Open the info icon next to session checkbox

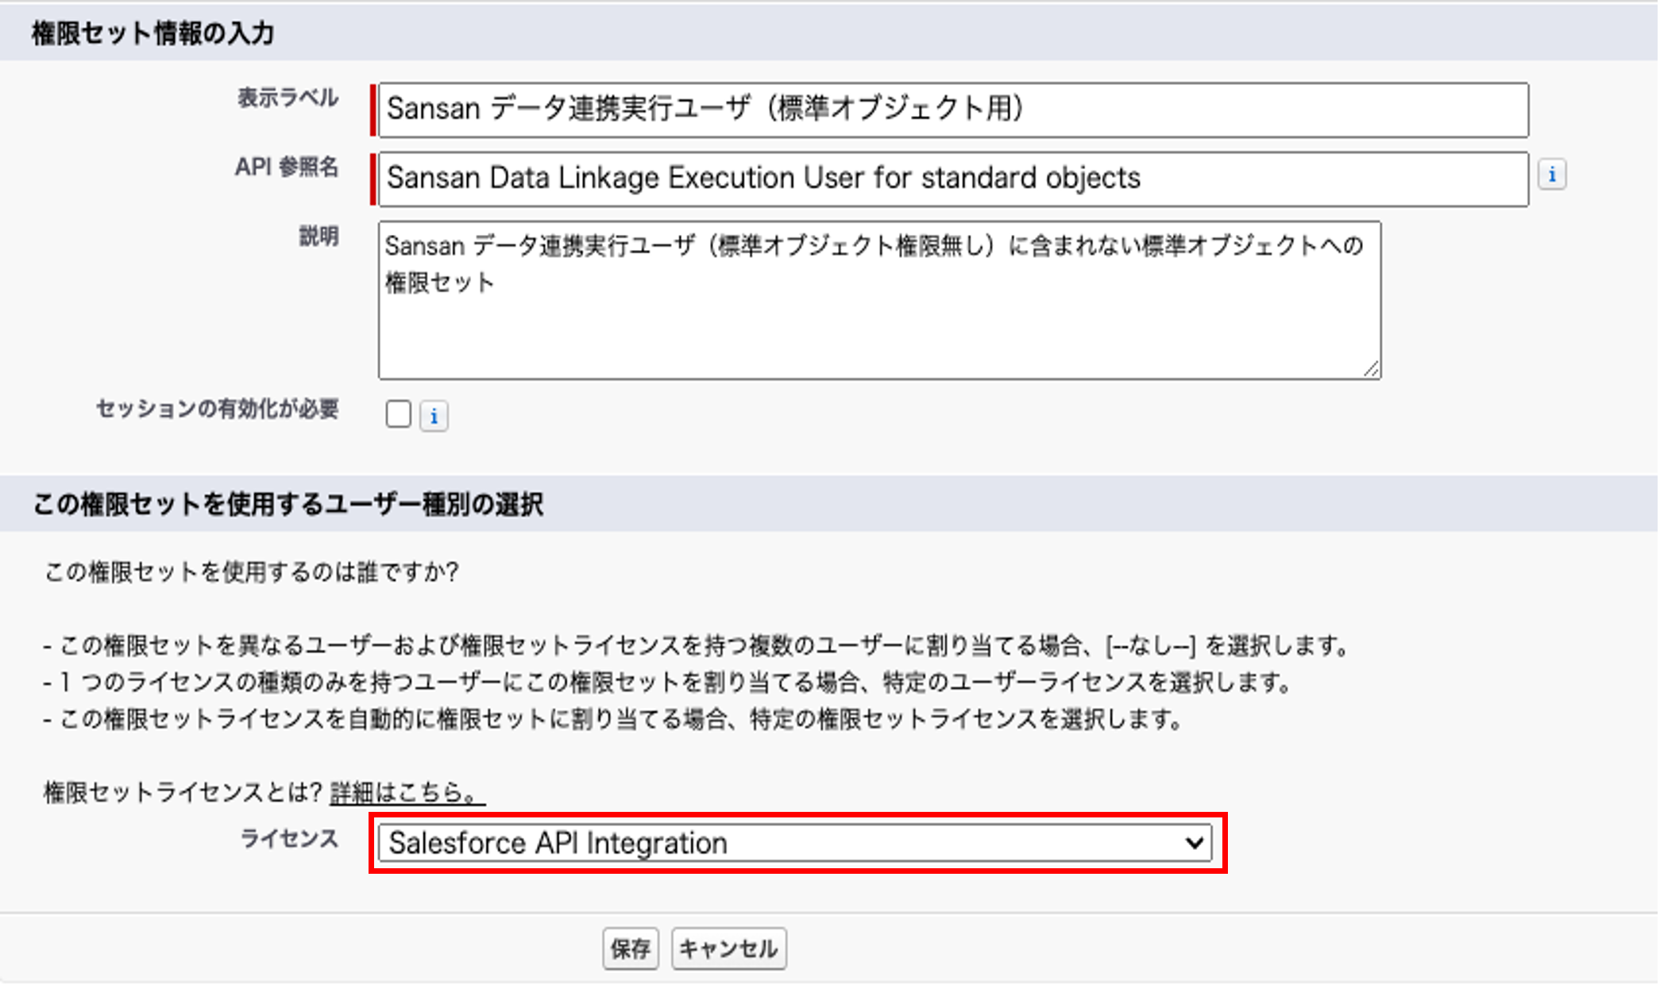tap(434, 416)
